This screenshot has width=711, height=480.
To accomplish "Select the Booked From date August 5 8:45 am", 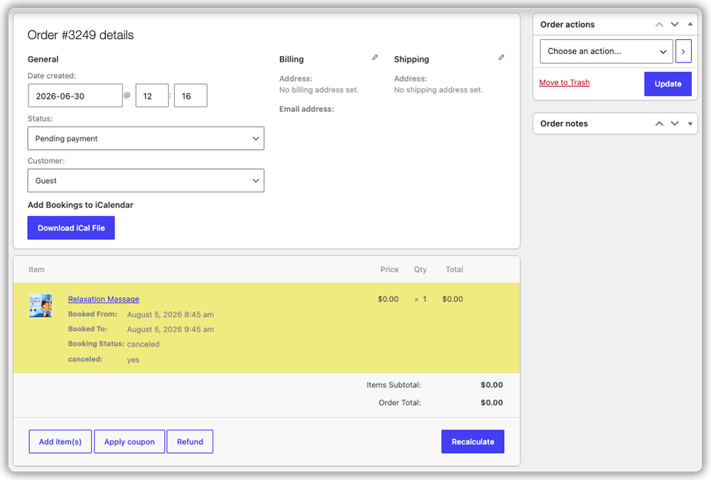I will tap(171, 315).
